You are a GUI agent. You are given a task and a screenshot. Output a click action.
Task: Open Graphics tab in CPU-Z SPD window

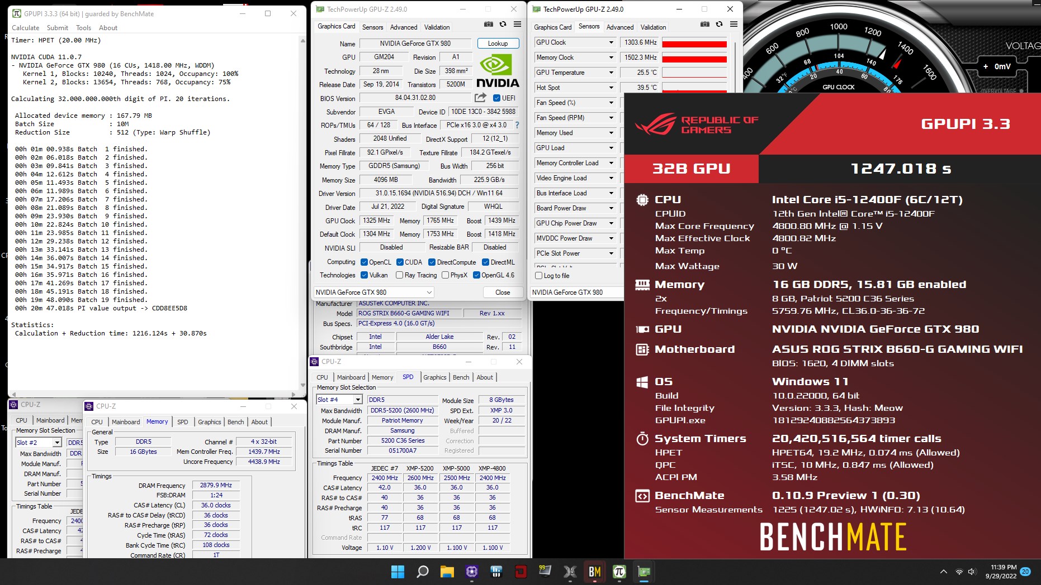(x=434, y=377)
